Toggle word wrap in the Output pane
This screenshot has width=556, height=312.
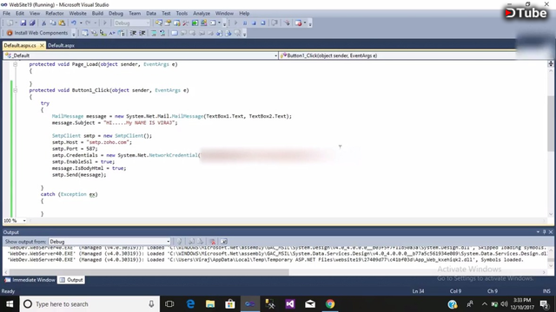coord(224,242)
